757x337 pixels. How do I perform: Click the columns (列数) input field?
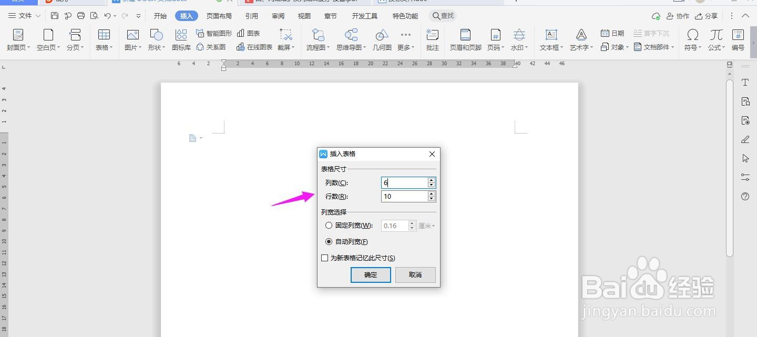pos(405,182)
